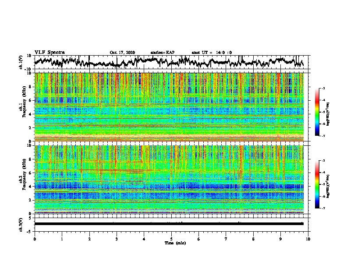This screenshot has height=268, width=347.
Task: Click the "0" tick on time axis
Action: click(x=35, y=239)
